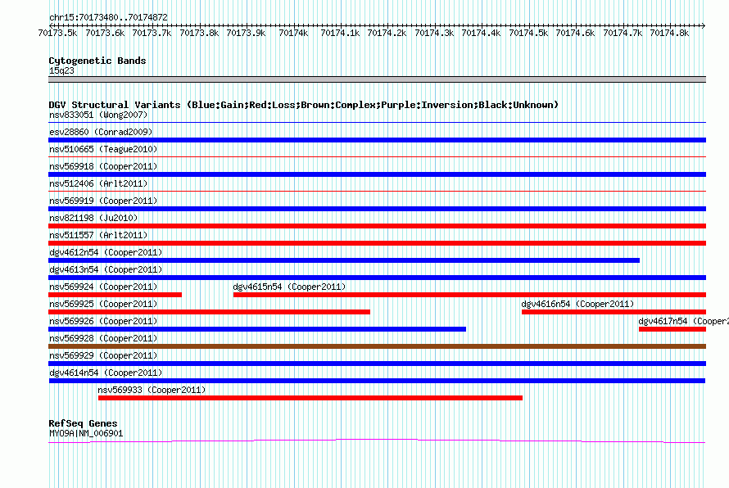
Task: Open variant nsv569928 (Cooper2011) label
Action: [x=103, y=338]
